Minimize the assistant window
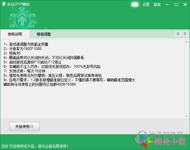The width and height of the screenshot is (190, 150). [x=168, y=4]
